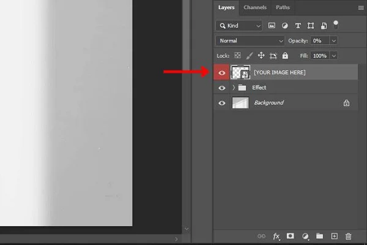Create a new group folder icon
This screenshot has height=245, width=367.
pyautogui.click(x=319, y=236)
